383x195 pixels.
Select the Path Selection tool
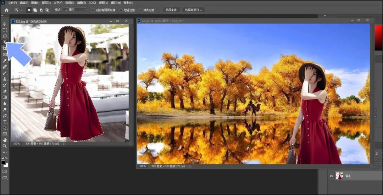click(x=5, y=128)
